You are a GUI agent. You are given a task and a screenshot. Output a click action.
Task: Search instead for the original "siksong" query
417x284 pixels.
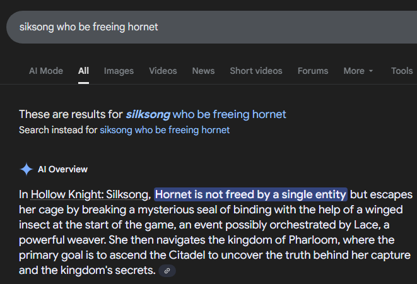[x=165, y=130]
